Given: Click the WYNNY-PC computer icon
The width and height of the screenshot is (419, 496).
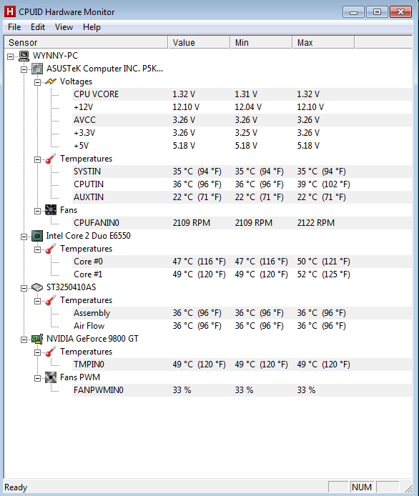Looking at the screenshot, I should [24, 56].
